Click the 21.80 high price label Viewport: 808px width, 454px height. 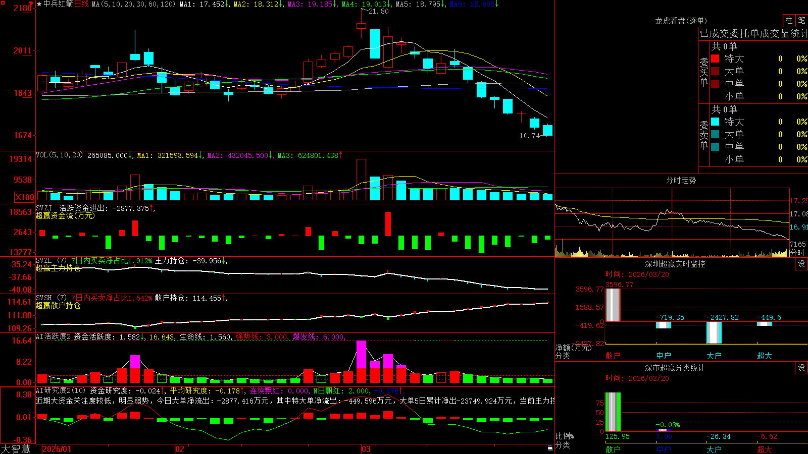379,11
